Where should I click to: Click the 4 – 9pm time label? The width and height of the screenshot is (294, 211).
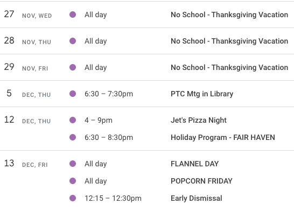pyautogui.click(x=99, y=121)
